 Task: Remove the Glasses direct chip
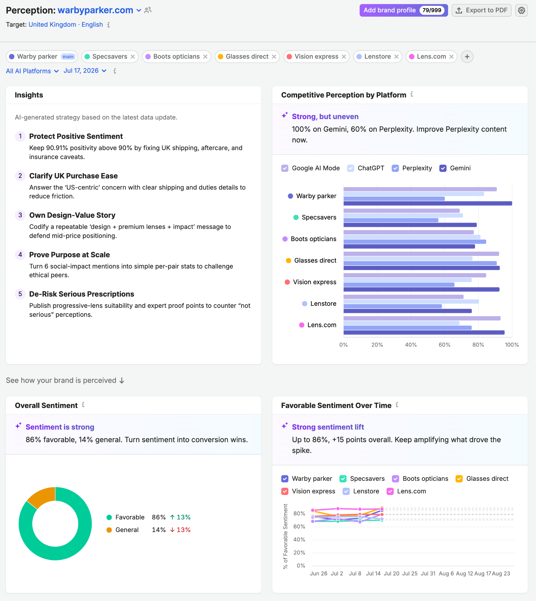coord(274,57)
